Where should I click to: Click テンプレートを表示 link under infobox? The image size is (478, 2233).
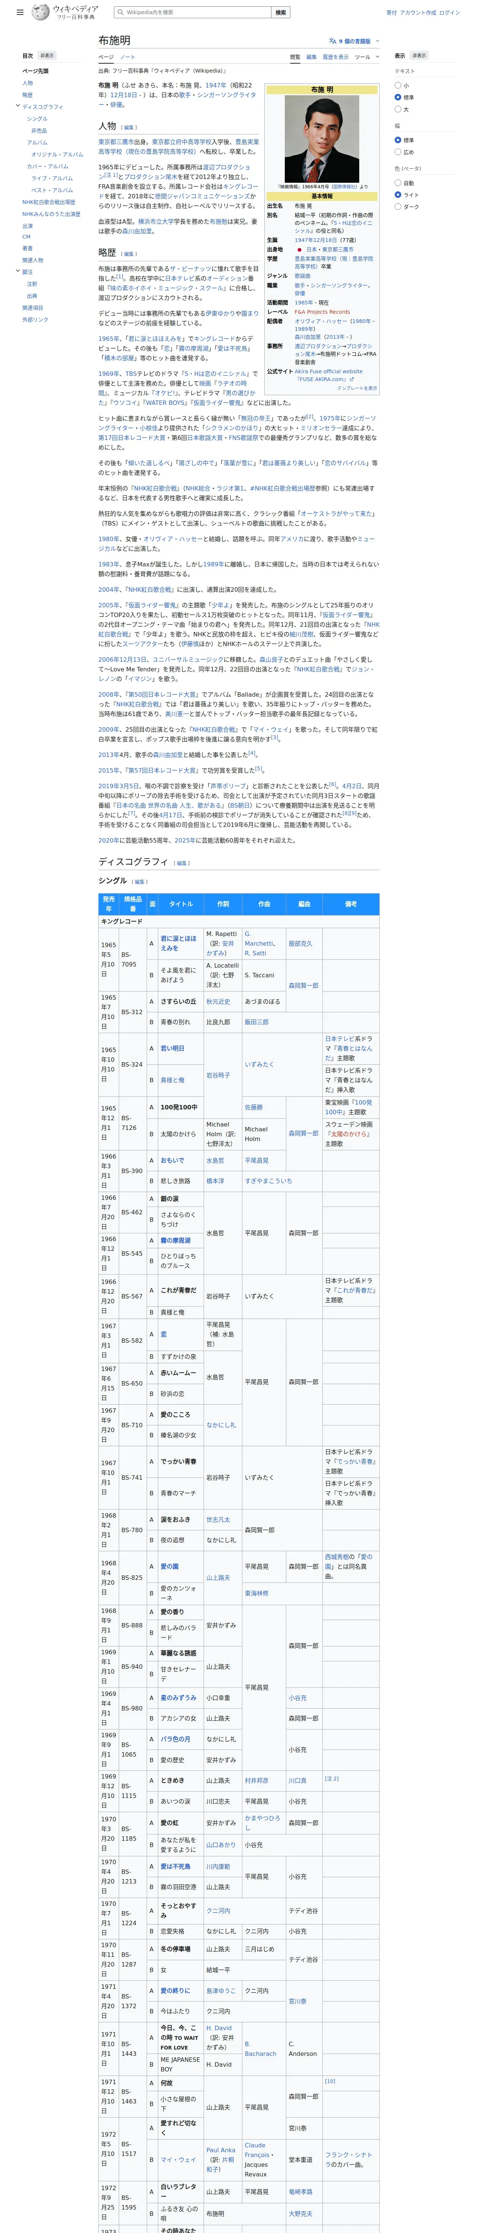click(357, 388)
